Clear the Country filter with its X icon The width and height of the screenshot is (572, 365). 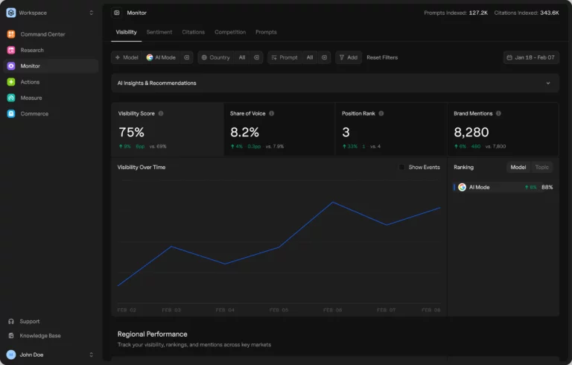[256, 57]
